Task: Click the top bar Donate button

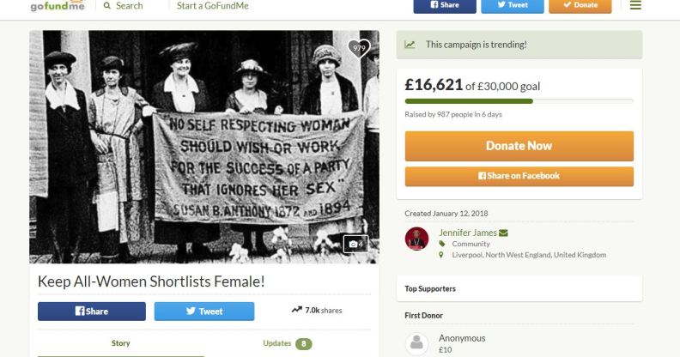Action: click(580, 5)
